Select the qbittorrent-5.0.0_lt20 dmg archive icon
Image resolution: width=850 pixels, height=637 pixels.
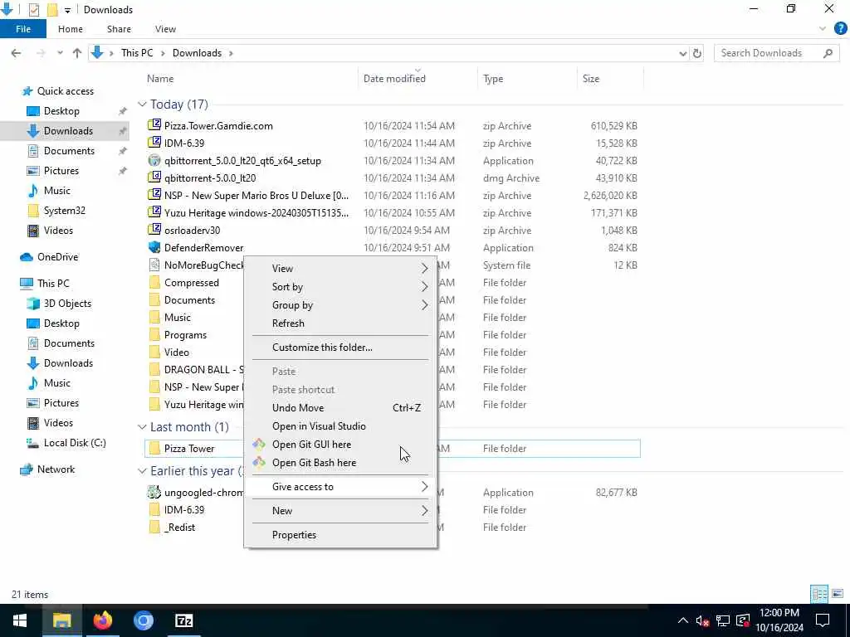[154, 177]
